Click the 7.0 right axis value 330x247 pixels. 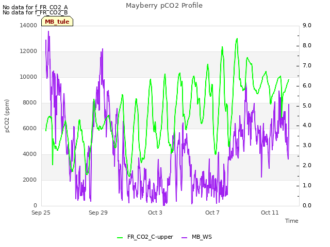point(307,65)
